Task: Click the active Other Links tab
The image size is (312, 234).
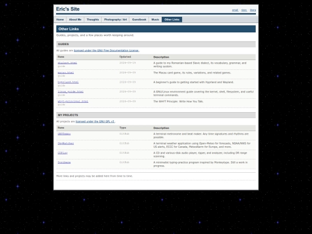Action: click(172, 20)
